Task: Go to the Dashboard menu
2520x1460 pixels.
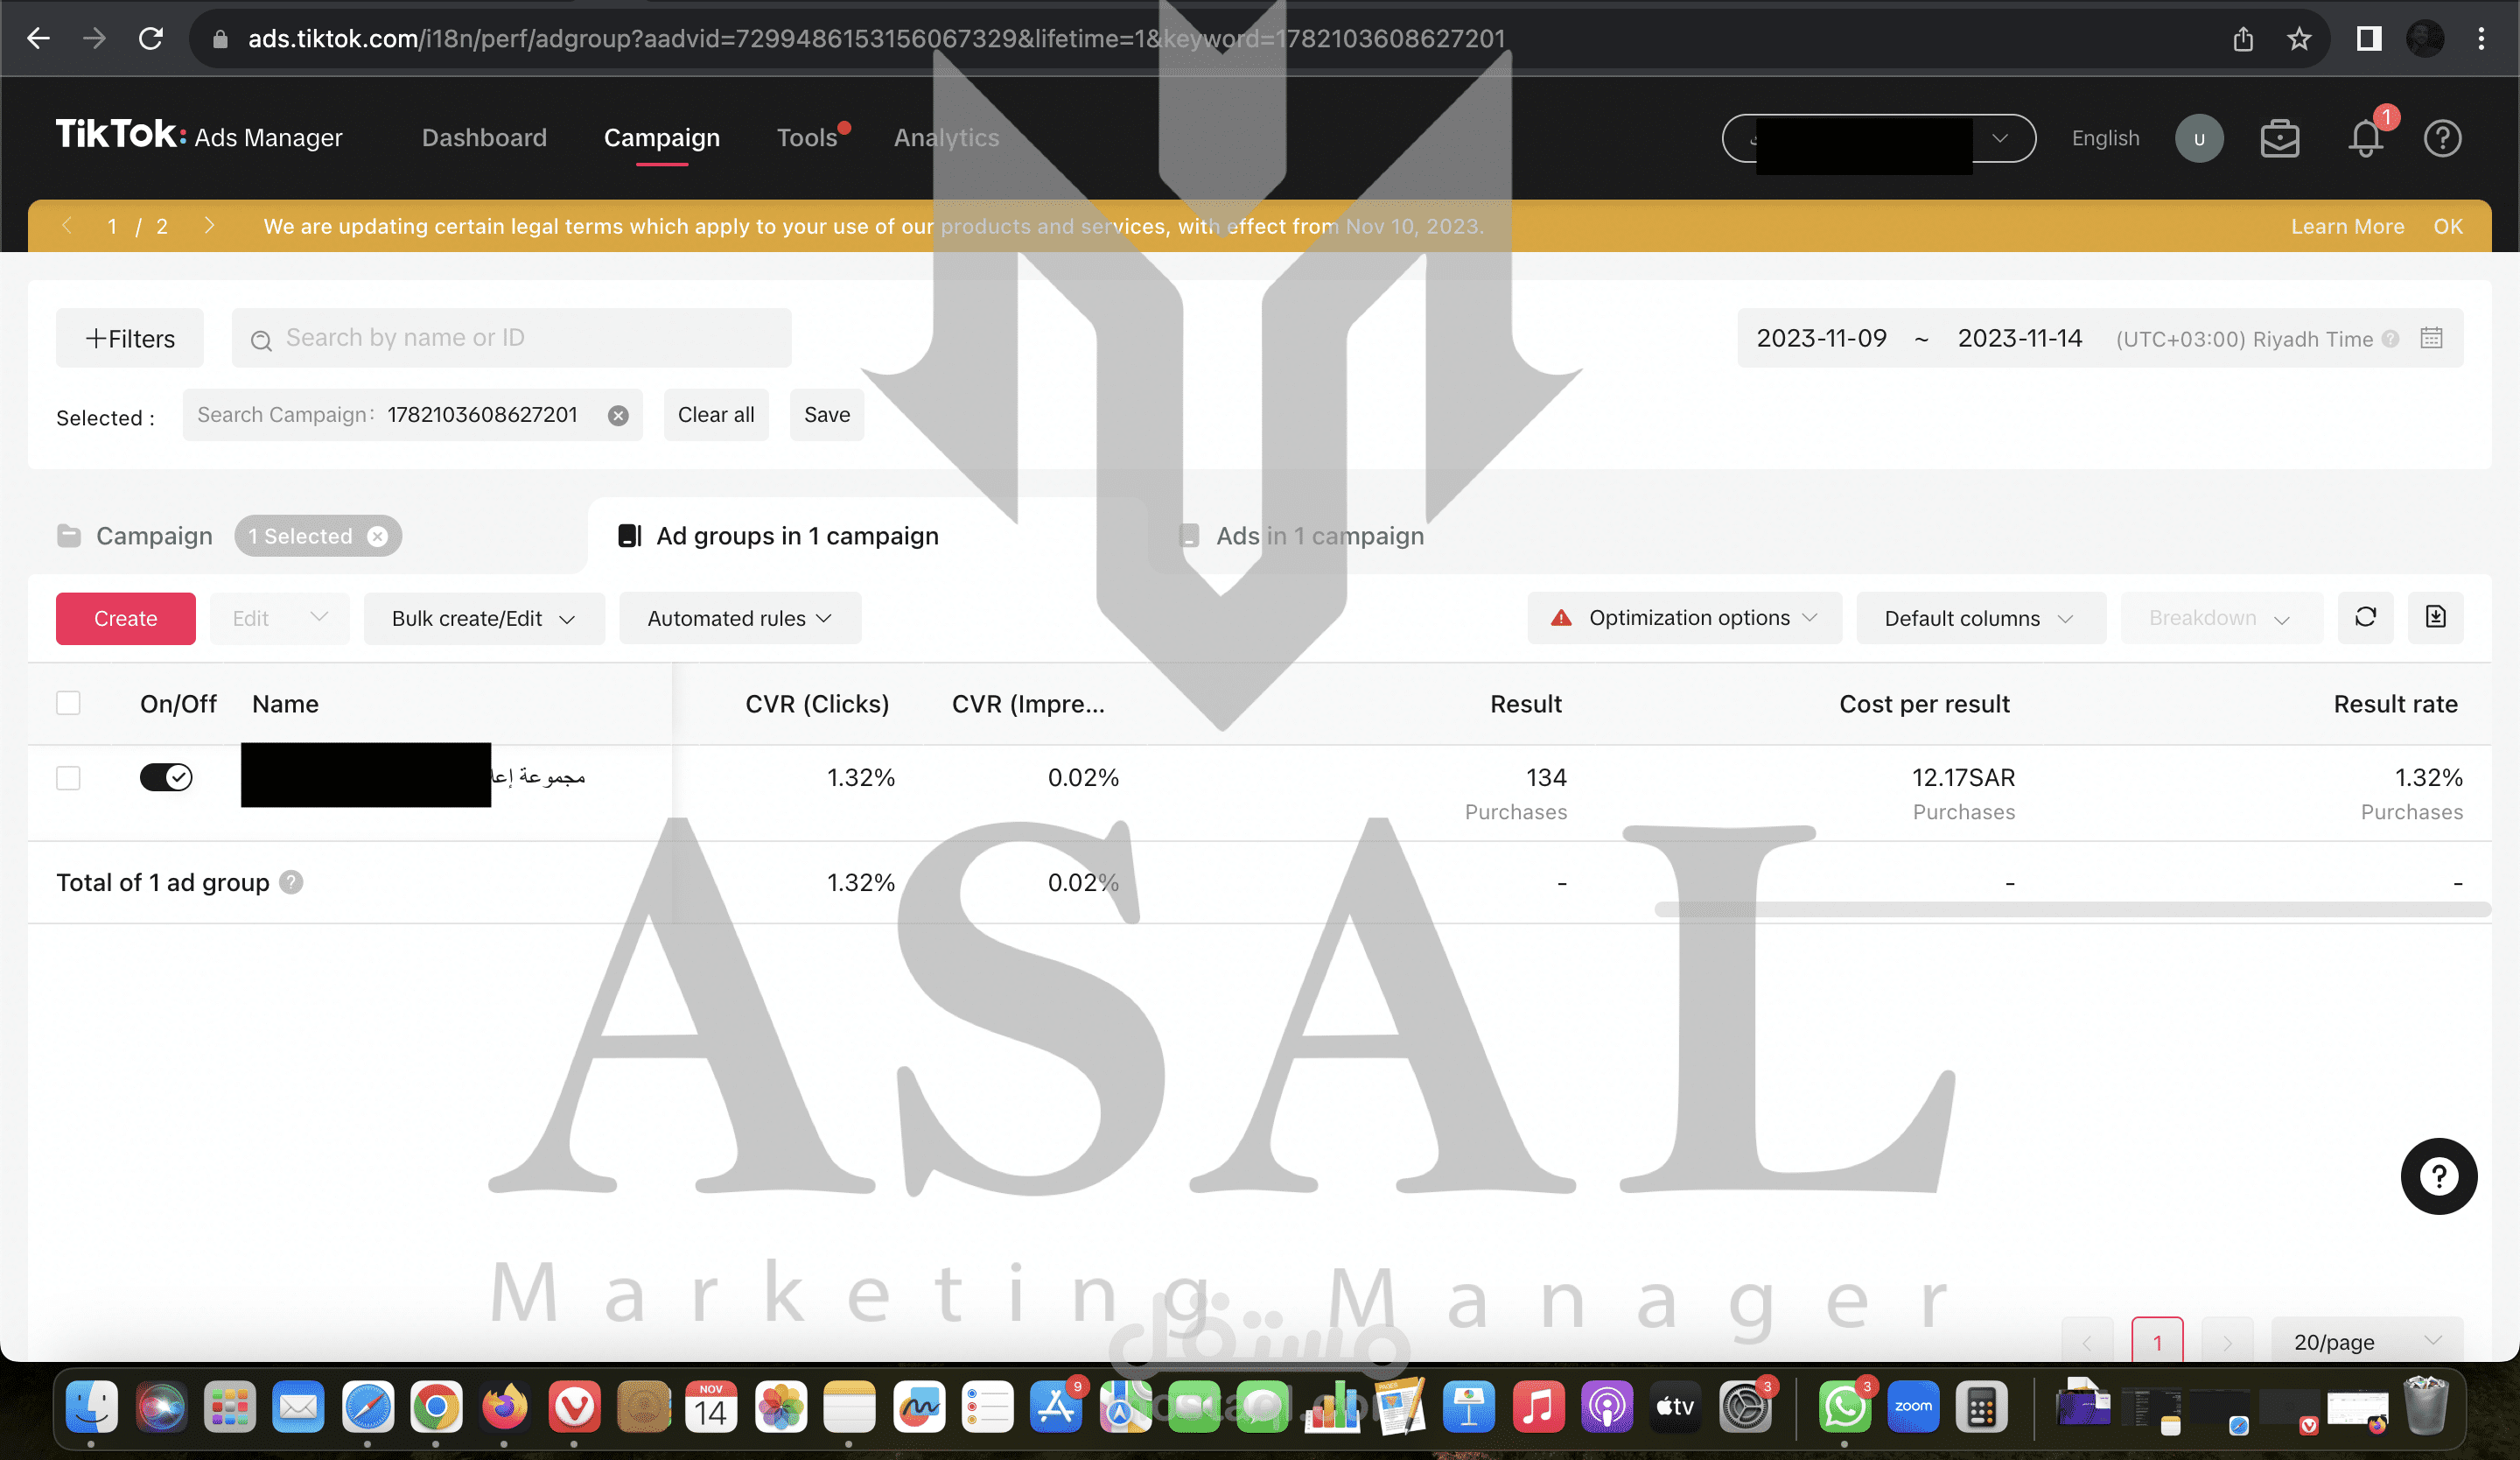Action: tap(484, 137)
